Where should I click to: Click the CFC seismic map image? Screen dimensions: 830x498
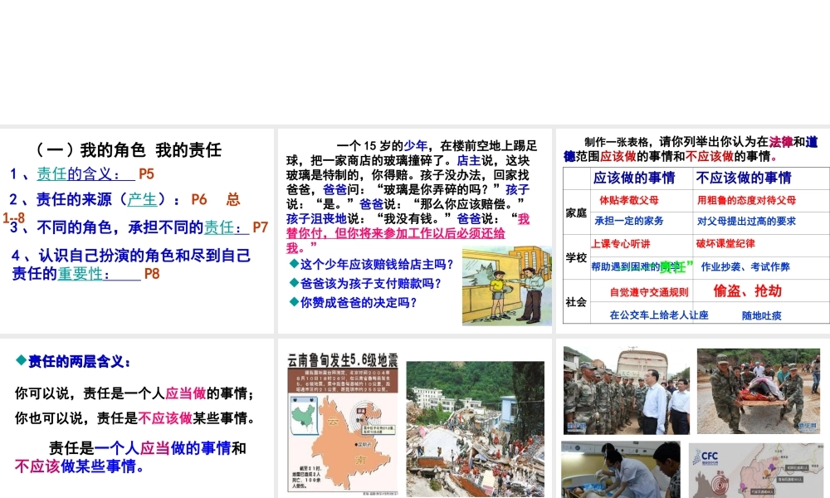point(756,471)
